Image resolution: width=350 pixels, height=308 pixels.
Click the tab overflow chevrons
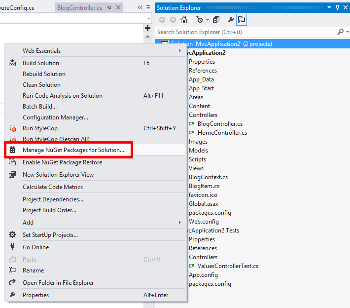[x=140, y=7]
